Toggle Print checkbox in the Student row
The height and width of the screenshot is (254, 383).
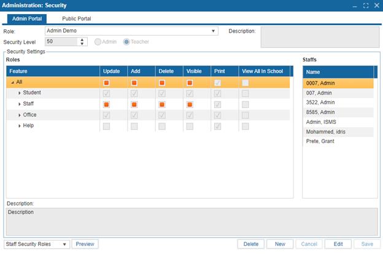pos(217,93)
